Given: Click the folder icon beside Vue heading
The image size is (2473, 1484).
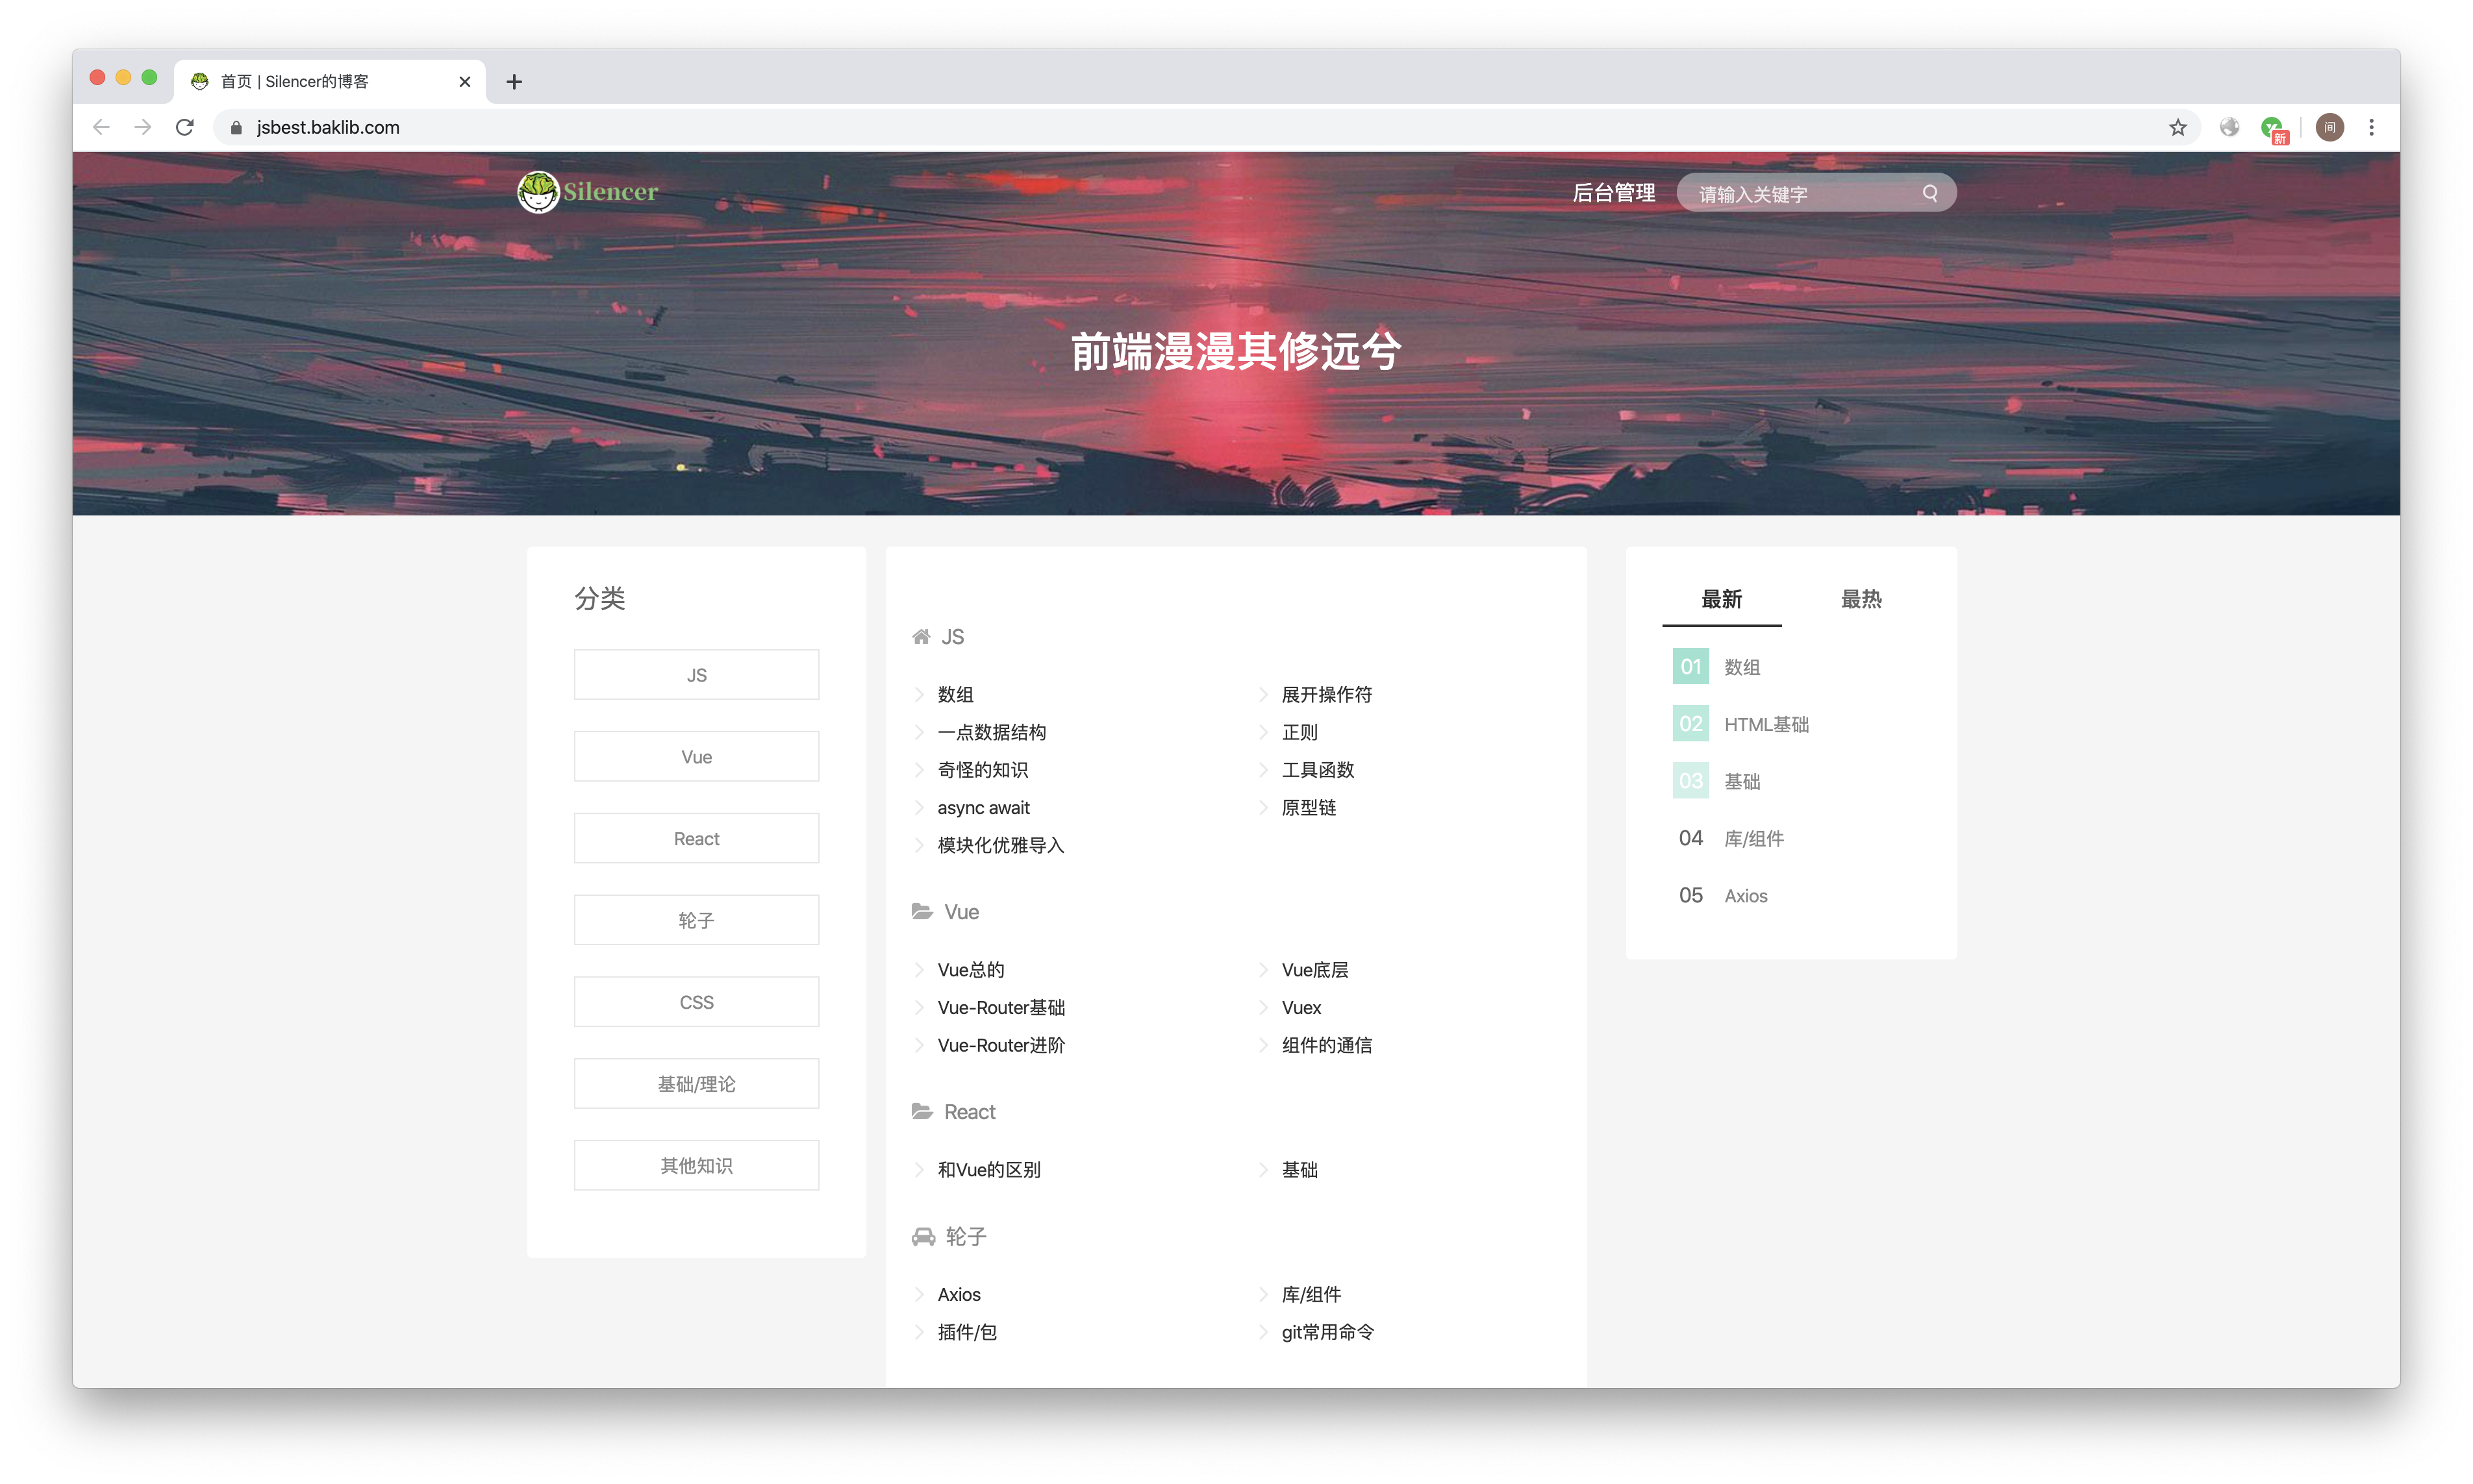Looking at the screenshot, I should click(922, 911).
